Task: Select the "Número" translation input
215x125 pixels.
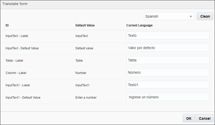Action: point(168,72)
